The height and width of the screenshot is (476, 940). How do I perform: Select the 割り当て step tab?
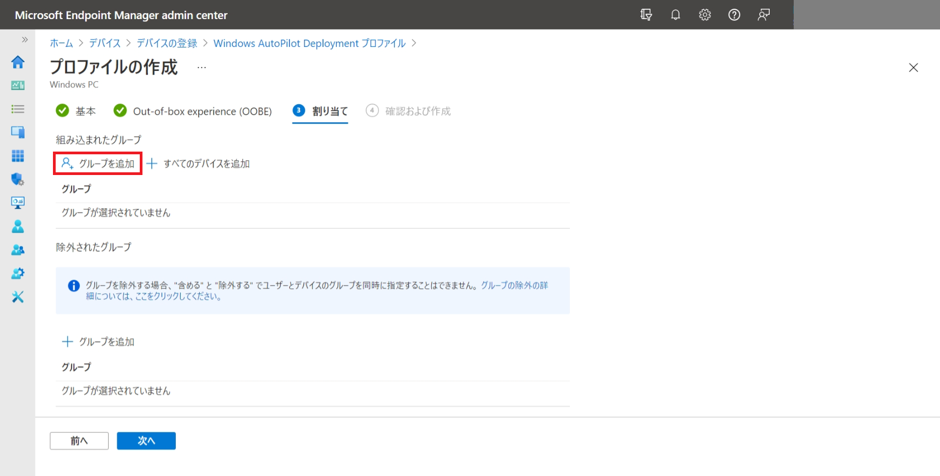click(x=320, y=111)
